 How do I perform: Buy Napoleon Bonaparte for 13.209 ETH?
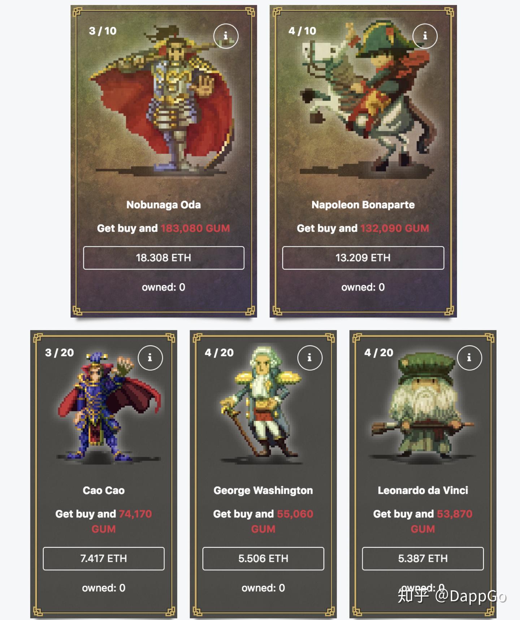point(363,258)
